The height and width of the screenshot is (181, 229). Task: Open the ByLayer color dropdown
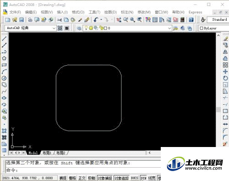pos(213,28)
